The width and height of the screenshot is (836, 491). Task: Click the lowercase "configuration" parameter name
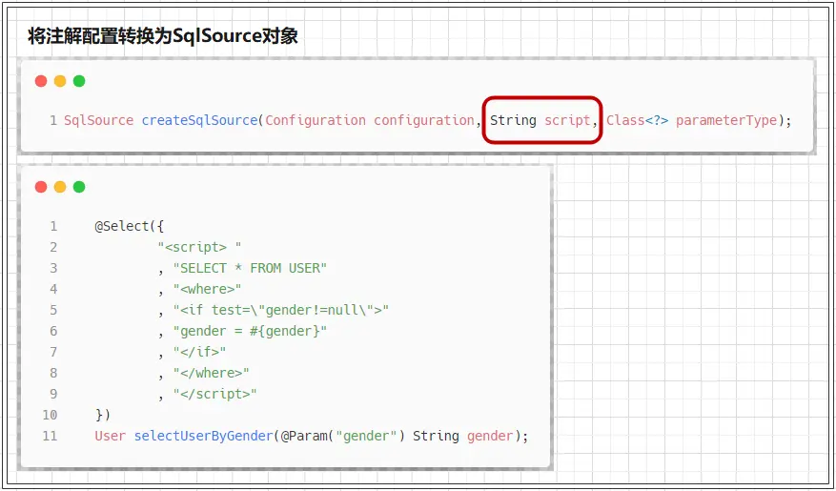[424, 120]
